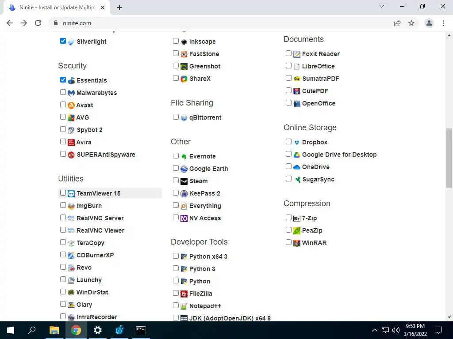Open Settings gear on taskbar

point(98,330)
